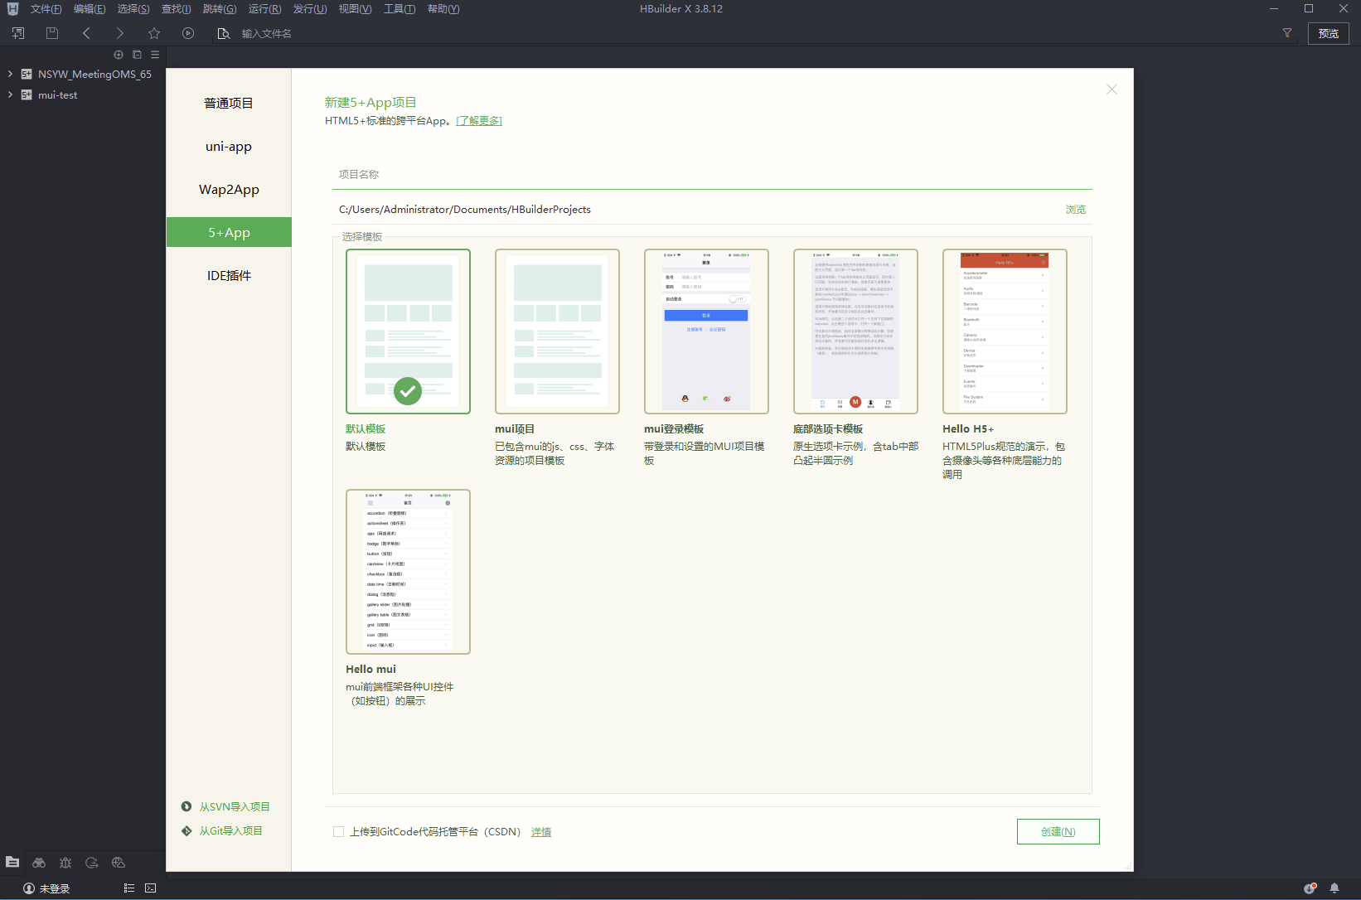The image size is (1361, 900).
Task: Click the locate current file target icon
Action: point(119,55)
